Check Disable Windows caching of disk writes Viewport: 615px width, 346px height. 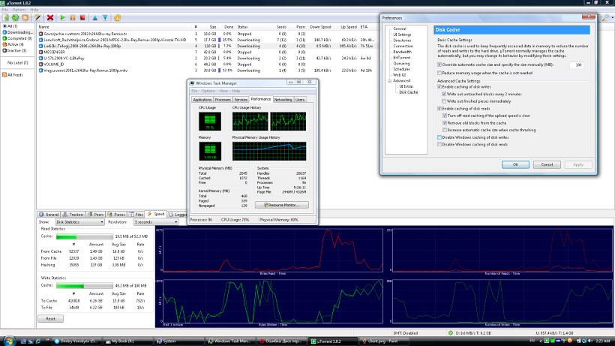pos(439,137)
